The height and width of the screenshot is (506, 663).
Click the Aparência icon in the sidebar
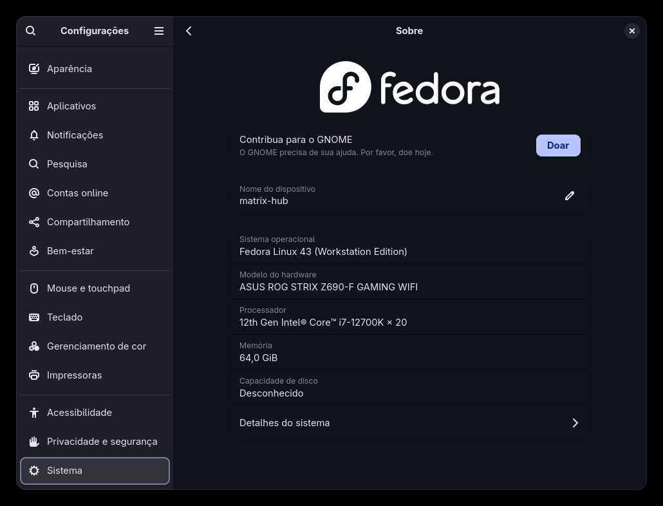(34, 69)
